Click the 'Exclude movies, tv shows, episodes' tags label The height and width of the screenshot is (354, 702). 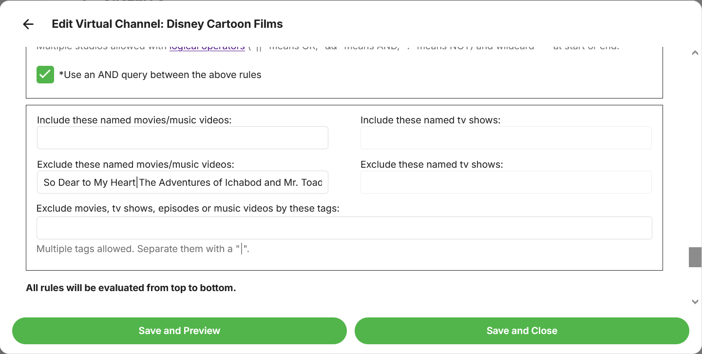tap(188, 209)
